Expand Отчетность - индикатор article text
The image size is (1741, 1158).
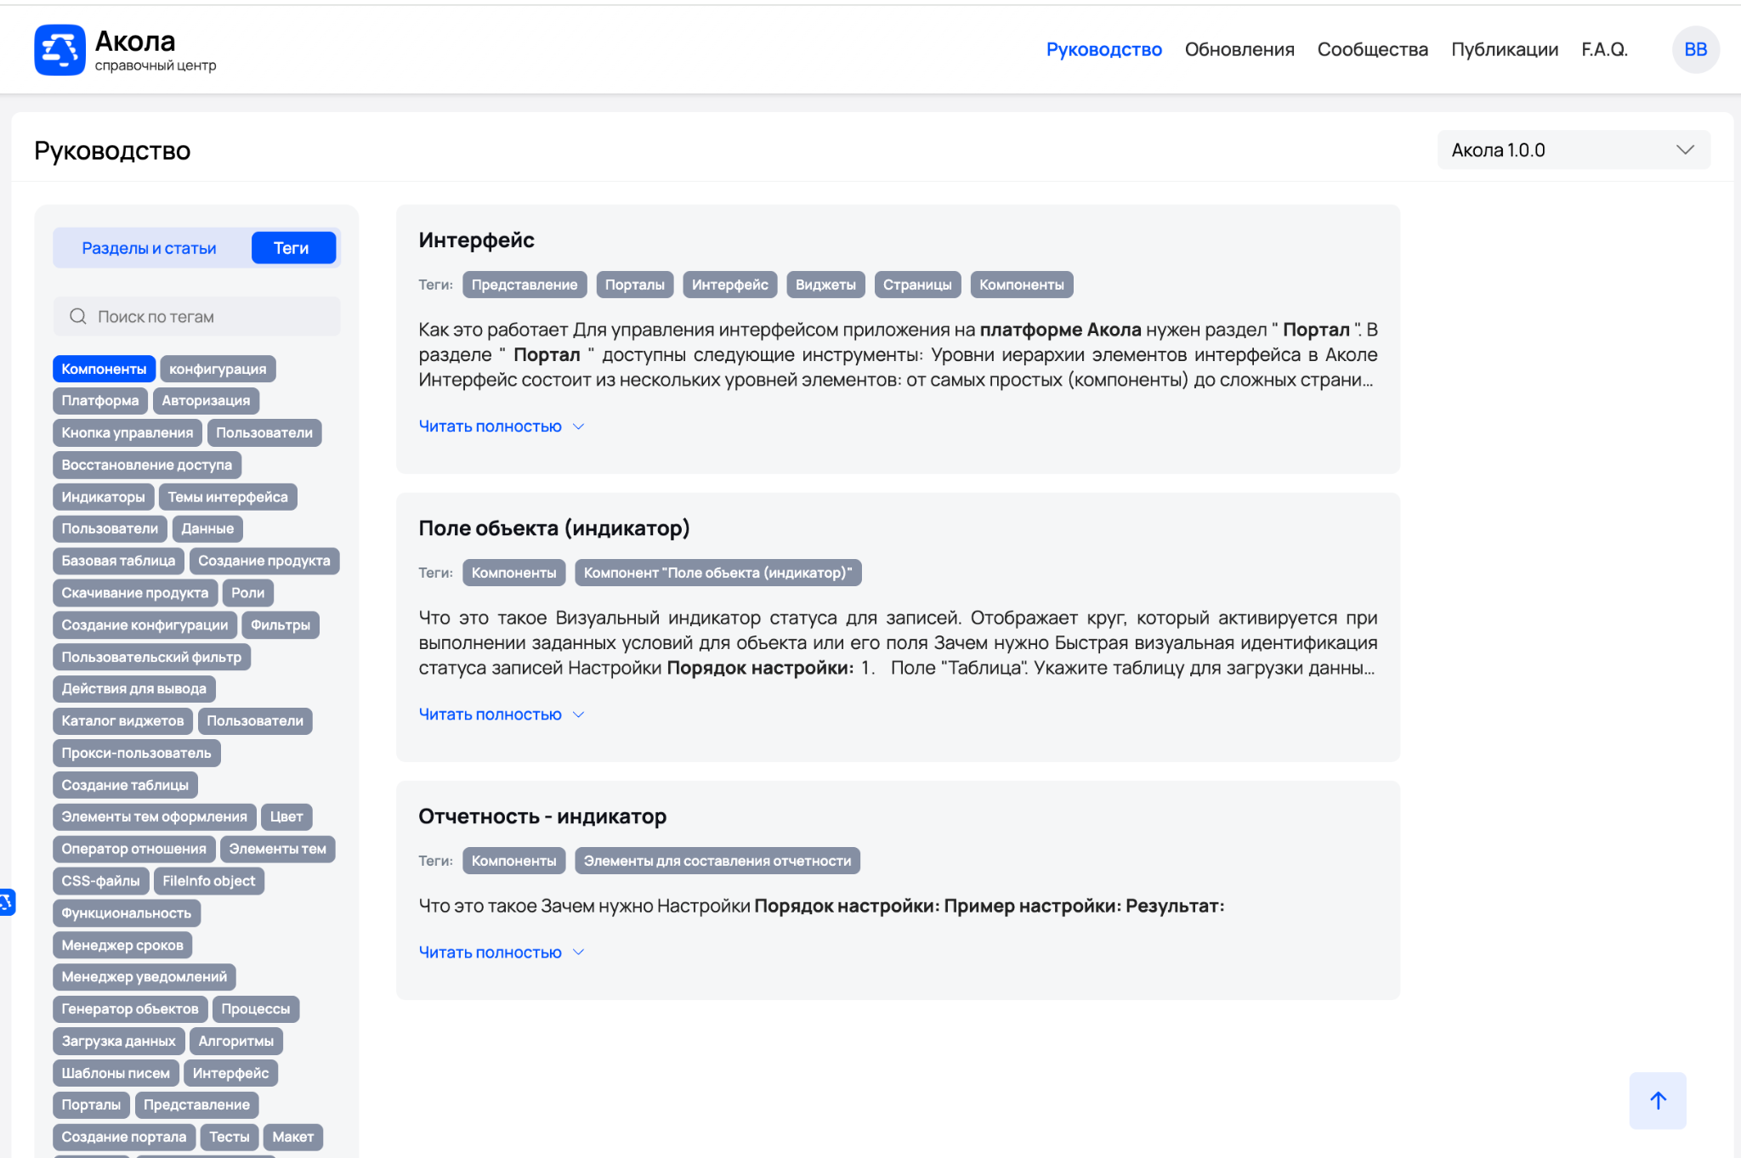point(491,952)
